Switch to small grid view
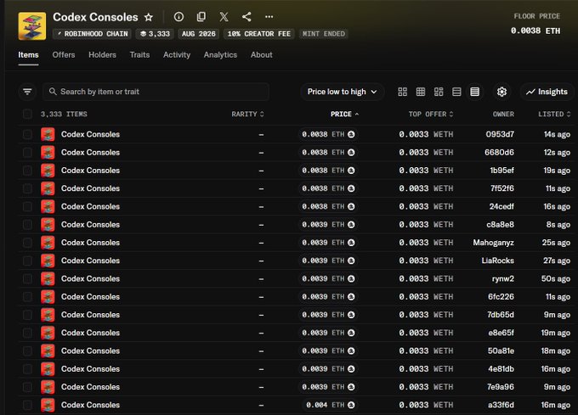Viewport: 578px width, 415px height. pyautogui.click(x=421, y=92)
